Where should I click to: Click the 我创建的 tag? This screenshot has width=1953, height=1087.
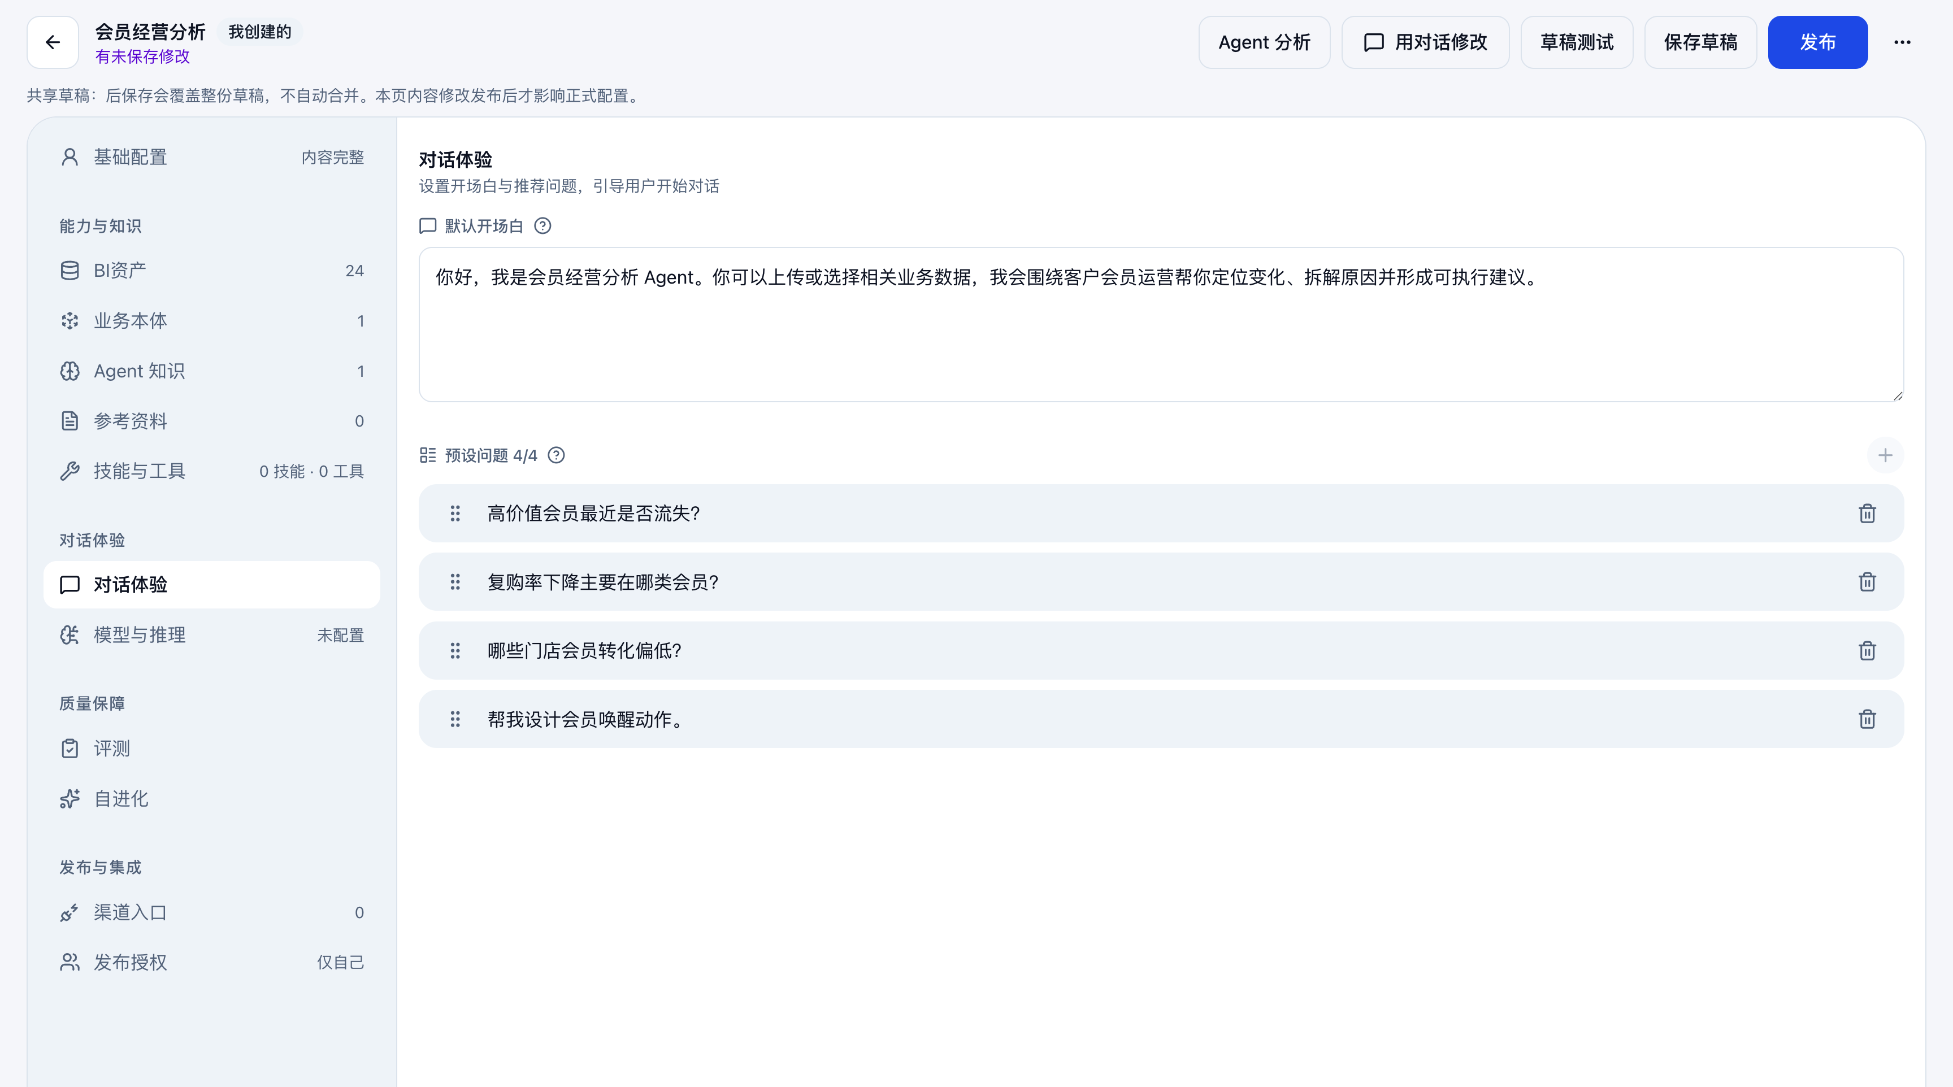(260, 32)
